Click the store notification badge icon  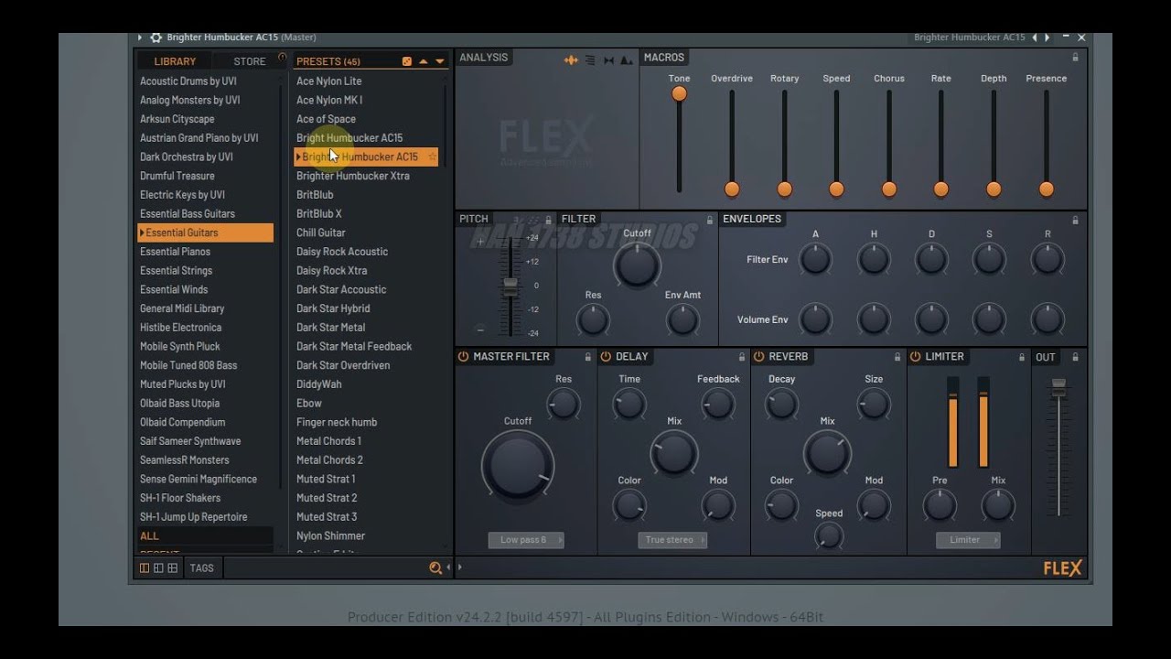click(282, 57)
